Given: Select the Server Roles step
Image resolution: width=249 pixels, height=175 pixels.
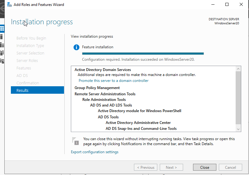Looking at the screenshot, I should point(27,61).
